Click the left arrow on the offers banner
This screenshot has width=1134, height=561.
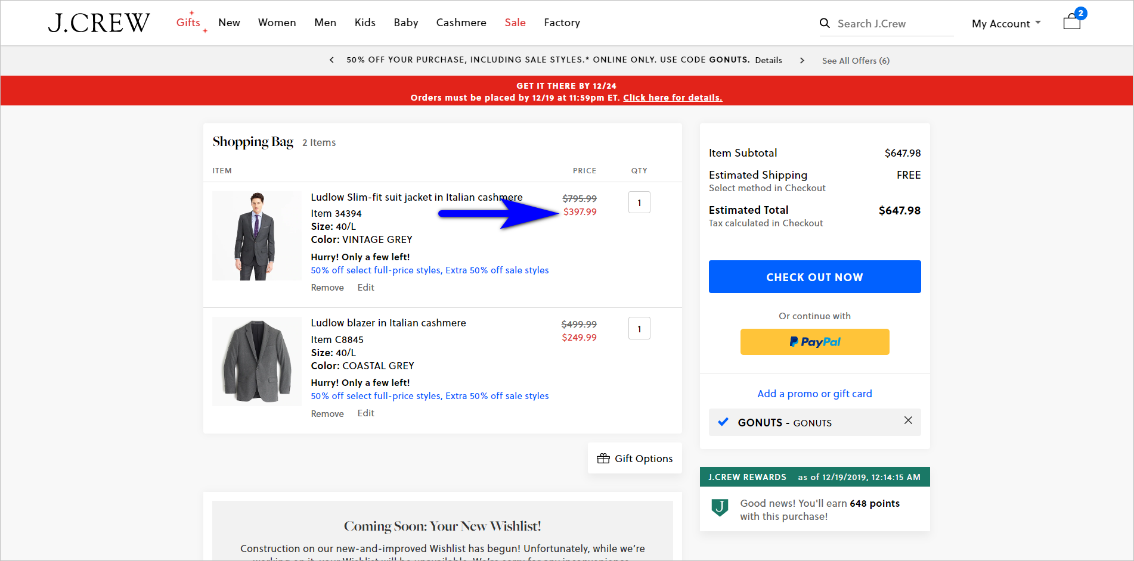331,60
